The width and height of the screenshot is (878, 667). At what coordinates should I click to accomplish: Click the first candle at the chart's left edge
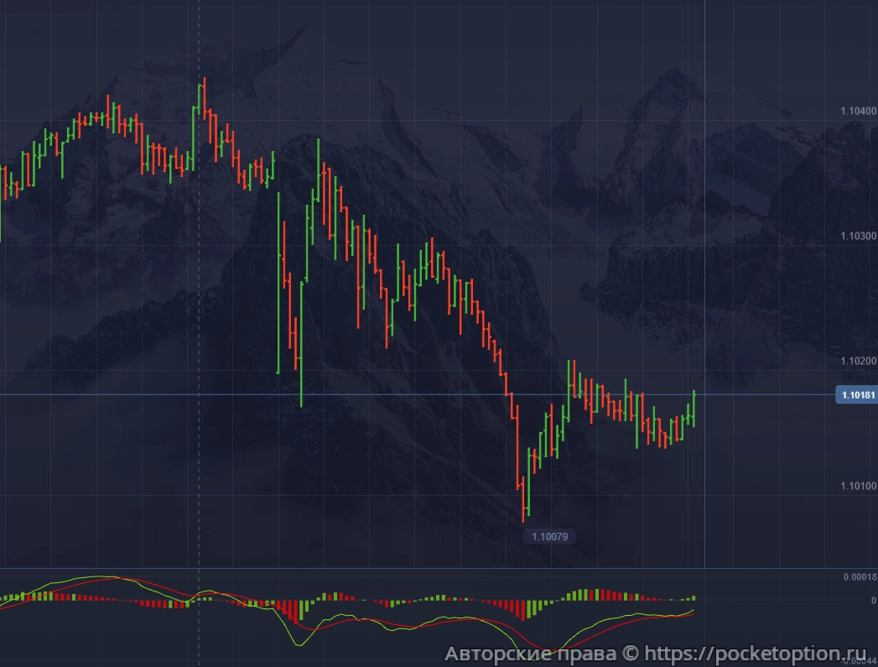tap(1, 201)
